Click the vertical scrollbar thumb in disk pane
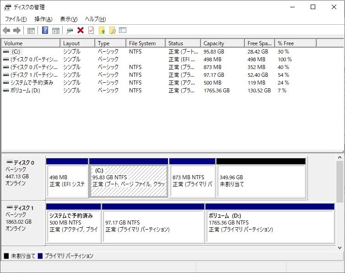The width and height of the screenshot is (345, 273). pos(340,182)
